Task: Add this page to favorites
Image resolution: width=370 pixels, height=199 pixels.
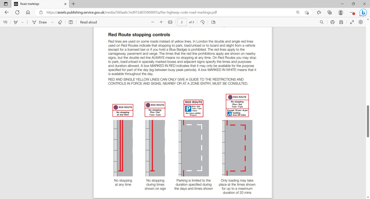Action: pyautogui.click(x=307, y=12)
